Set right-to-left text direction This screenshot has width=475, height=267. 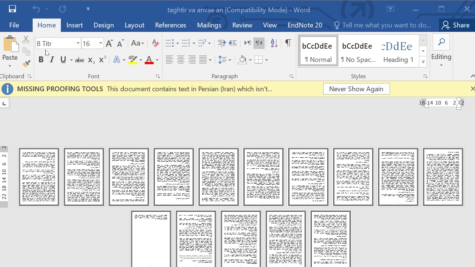point(259,44)
